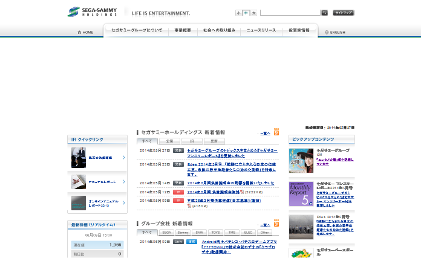Click blue 事業 tag on 06月09日 row
This screenshot has width=421, height=258.
pyautogui.click(x=192, y=242)
